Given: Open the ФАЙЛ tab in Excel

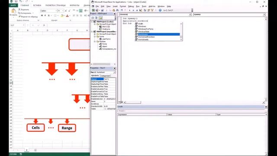Looking at the screenshot, I should click(13, 5).
